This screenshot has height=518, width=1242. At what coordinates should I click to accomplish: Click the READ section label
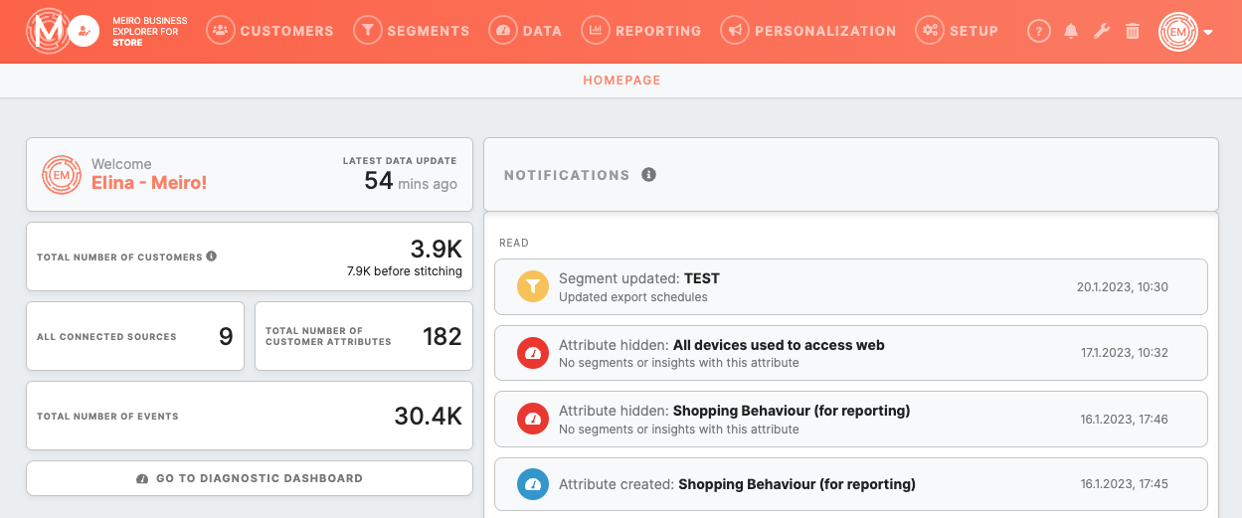[x=514, y=243]
